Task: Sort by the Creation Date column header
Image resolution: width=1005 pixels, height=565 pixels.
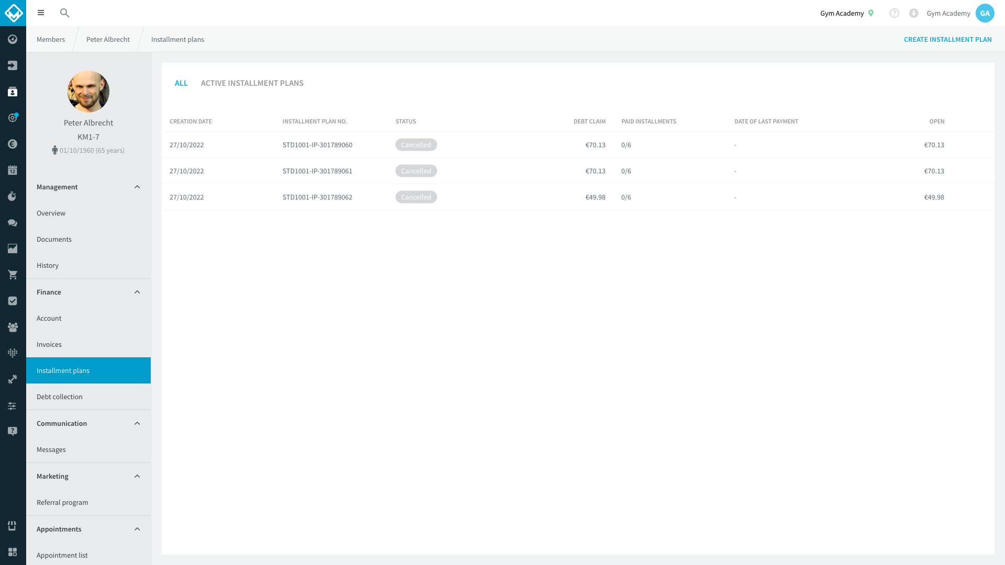Action: [191, 121]
